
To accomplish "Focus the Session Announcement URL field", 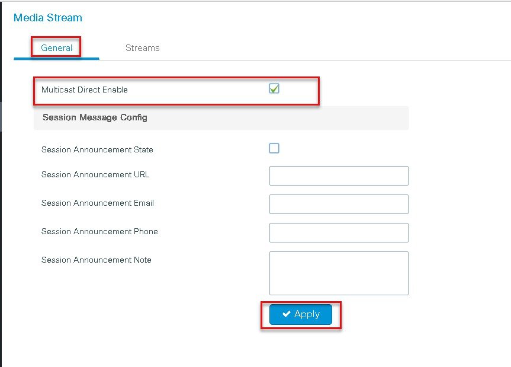I will coord(339,175).
